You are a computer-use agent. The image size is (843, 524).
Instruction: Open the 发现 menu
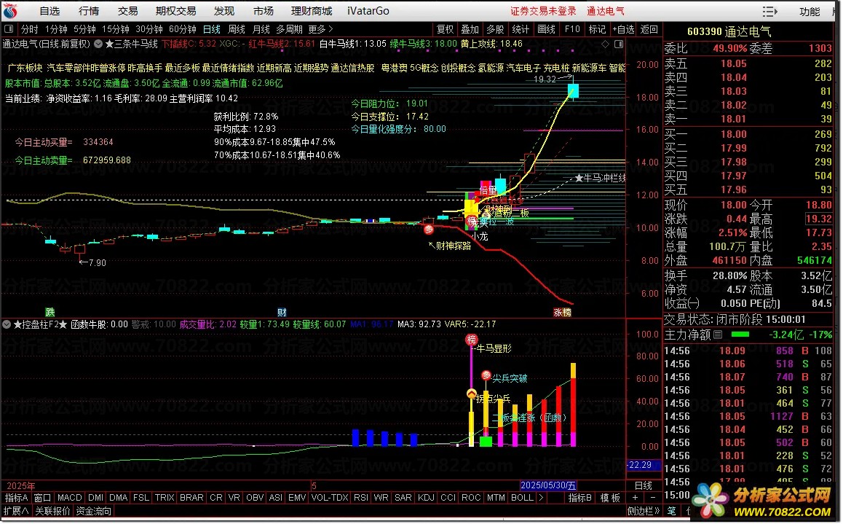point(224,11)
